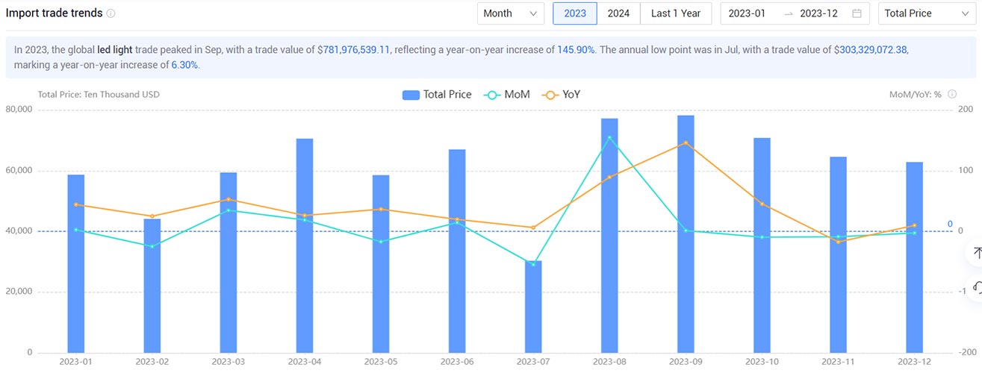
Task: Click the calendar icon in date range
Action: (857, 13)
